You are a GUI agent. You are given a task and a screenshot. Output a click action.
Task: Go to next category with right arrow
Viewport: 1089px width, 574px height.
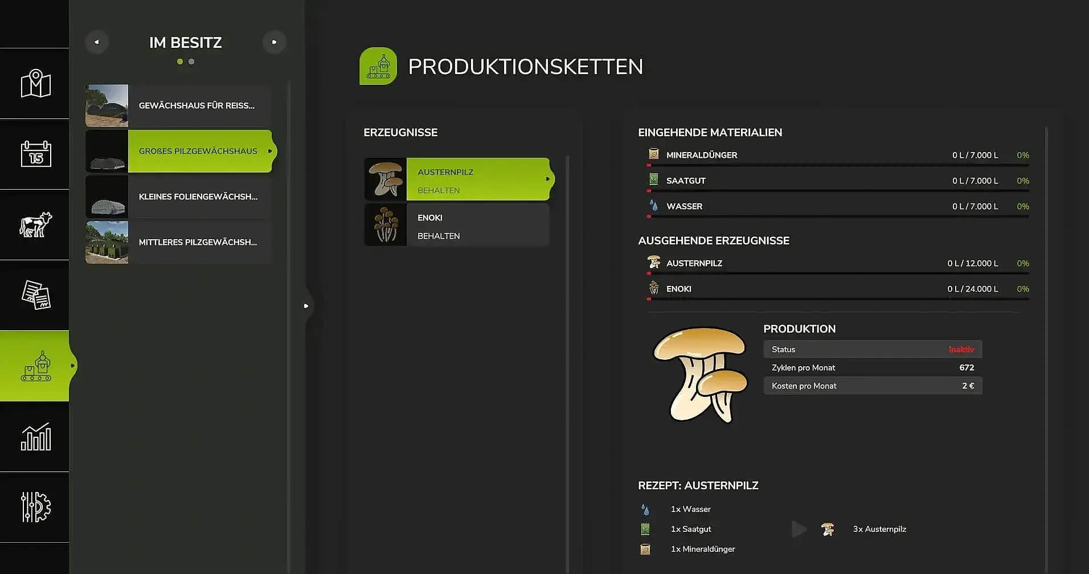click(x=274, y=42)
